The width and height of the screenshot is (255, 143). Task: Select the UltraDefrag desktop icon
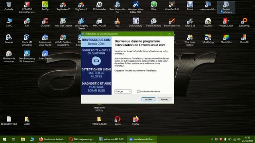tap(208, 39)
